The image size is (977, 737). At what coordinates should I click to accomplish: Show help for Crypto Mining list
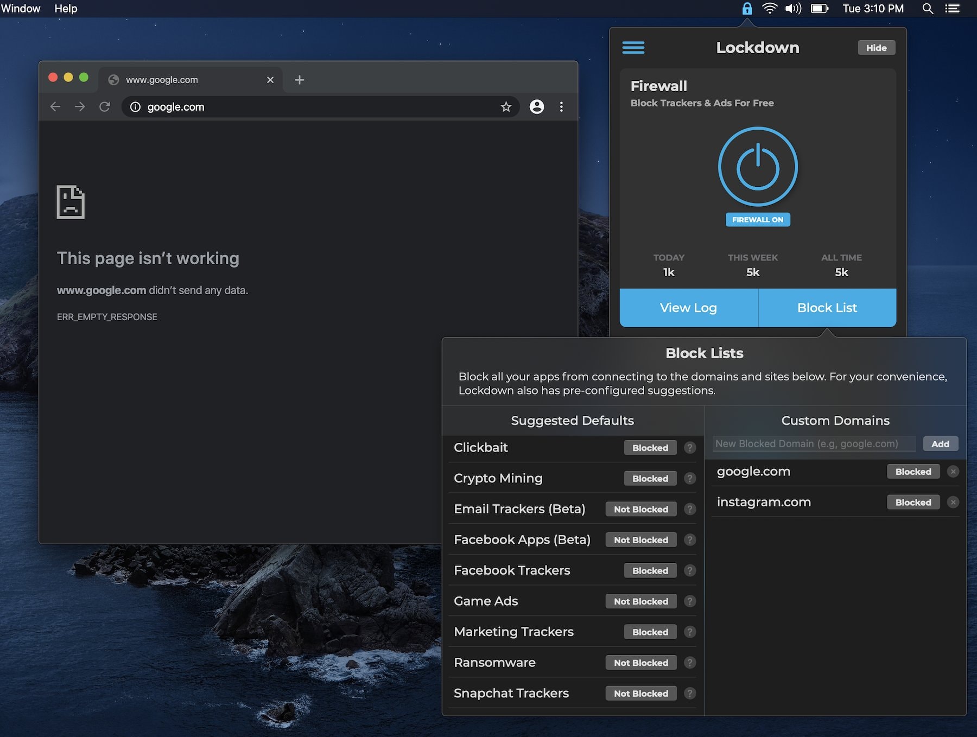tap(690, 479)
